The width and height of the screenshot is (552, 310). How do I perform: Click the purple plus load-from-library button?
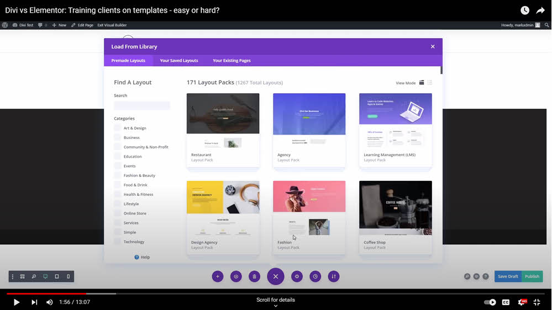click(218, 276)
